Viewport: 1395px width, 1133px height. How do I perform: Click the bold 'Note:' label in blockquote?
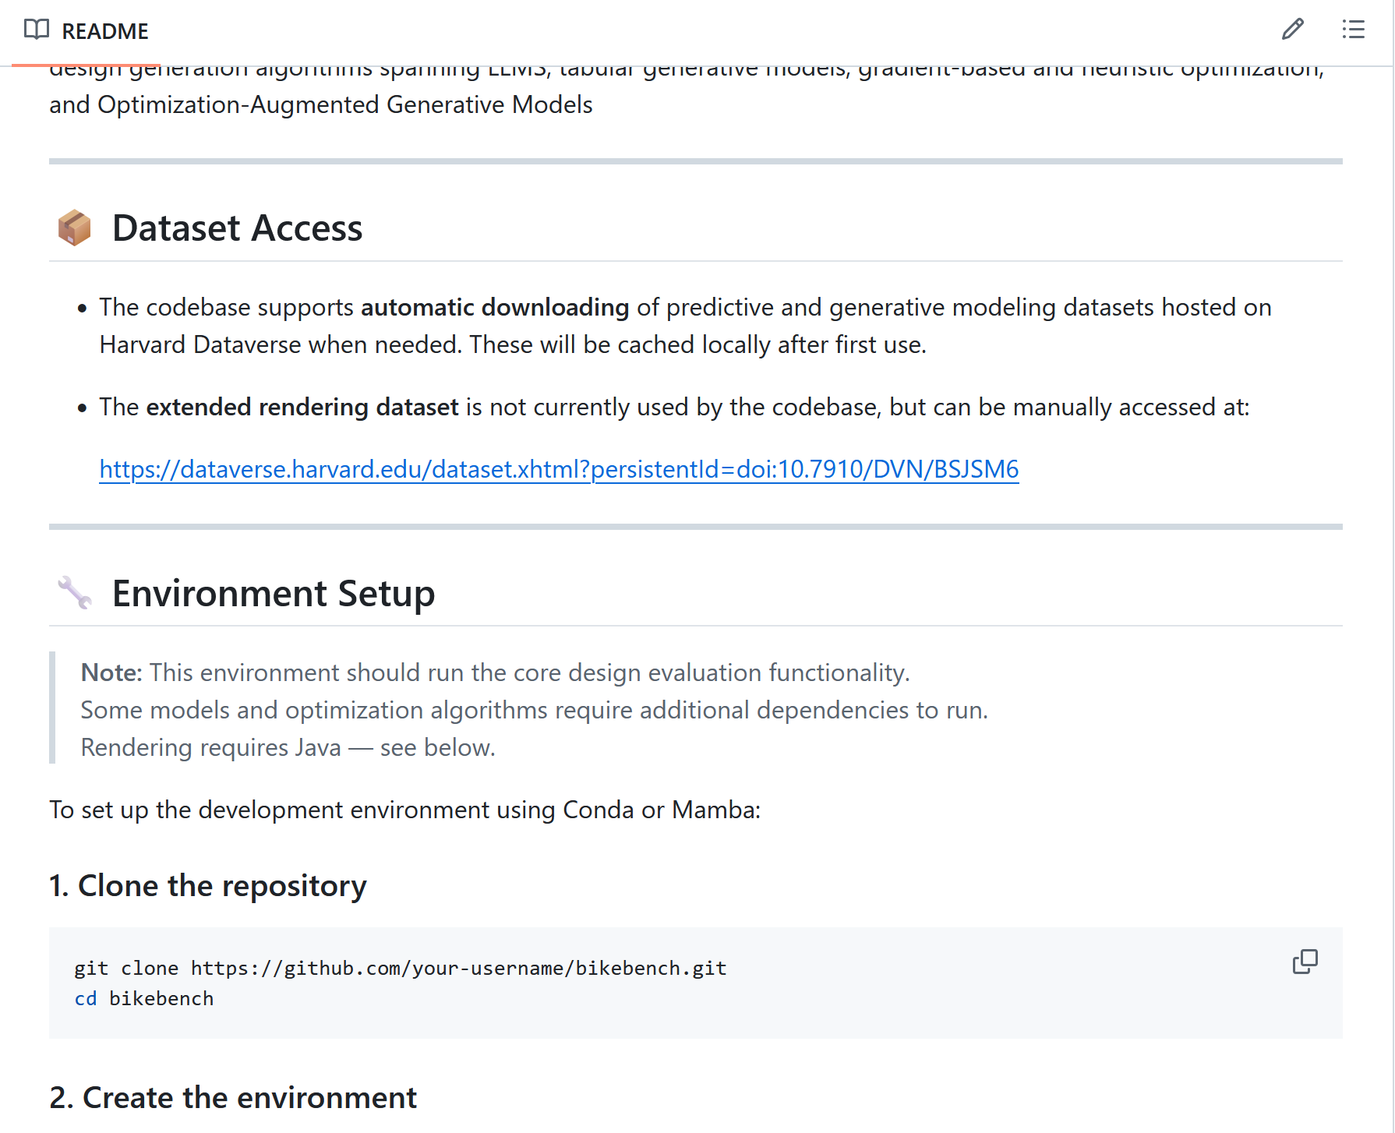111,672
